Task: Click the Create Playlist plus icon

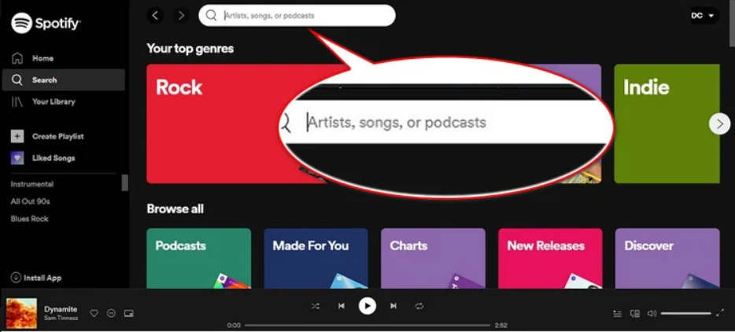Action: (x=17, y=136)
